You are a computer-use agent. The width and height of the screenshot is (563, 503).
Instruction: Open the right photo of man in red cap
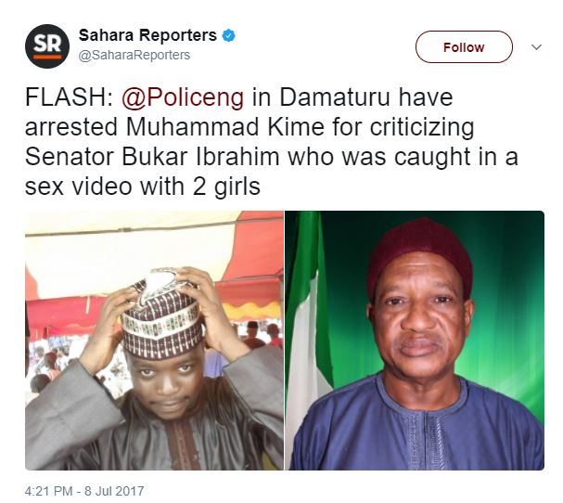[x=415, y=340]
